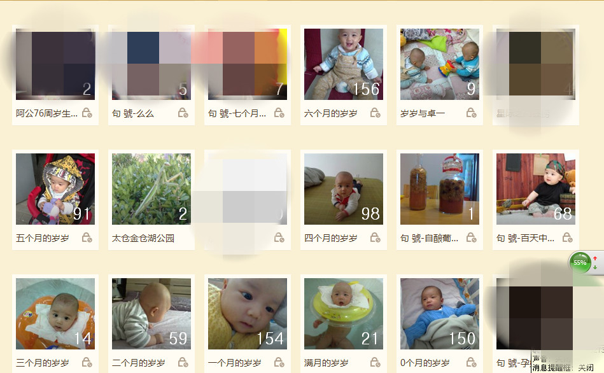Open 六个月的岁岁 album thumbnail with 156 photos
Viewport: 604px width, 373px height.
tap(344, 64)
